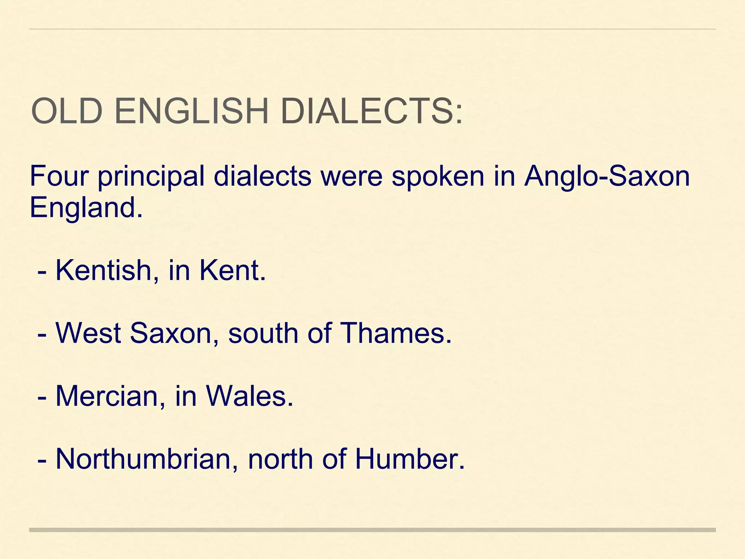Screen dimensions: 745x559
Task: Click the OLD ENGLISH DIALECTS title
Action: [247, 111]
